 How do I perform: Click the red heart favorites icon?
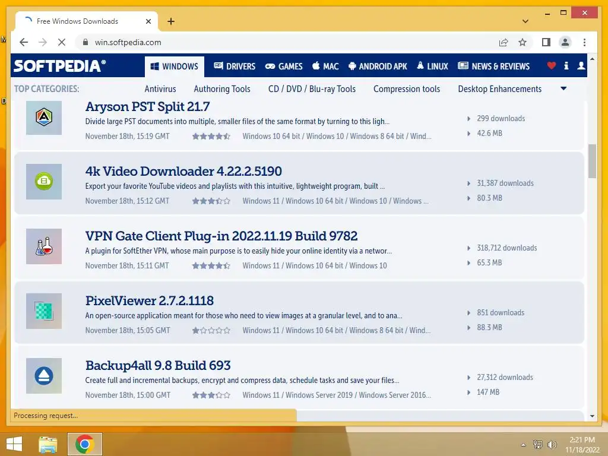pyautogui.click(x=552, y=66)
